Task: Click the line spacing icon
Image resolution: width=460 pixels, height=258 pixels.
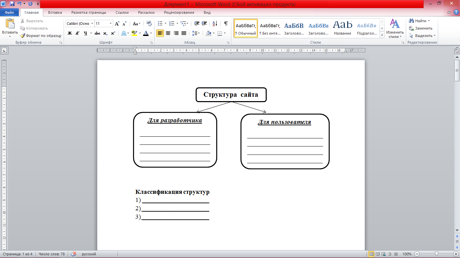Action: 194,33
